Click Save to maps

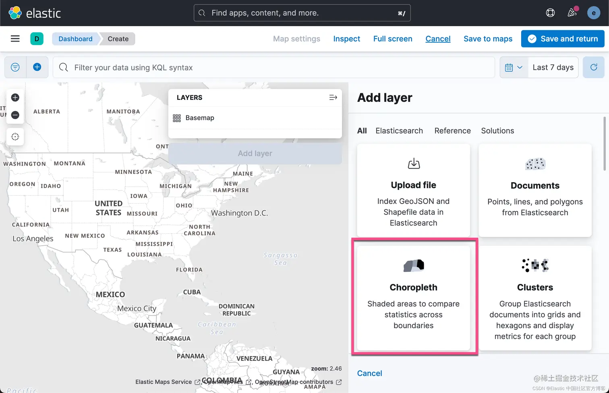pyautogui.click(x=488, y=39)
